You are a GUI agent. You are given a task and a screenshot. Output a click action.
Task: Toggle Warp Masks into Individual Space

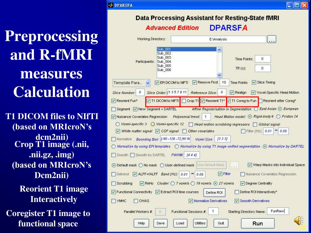point(250,165)
